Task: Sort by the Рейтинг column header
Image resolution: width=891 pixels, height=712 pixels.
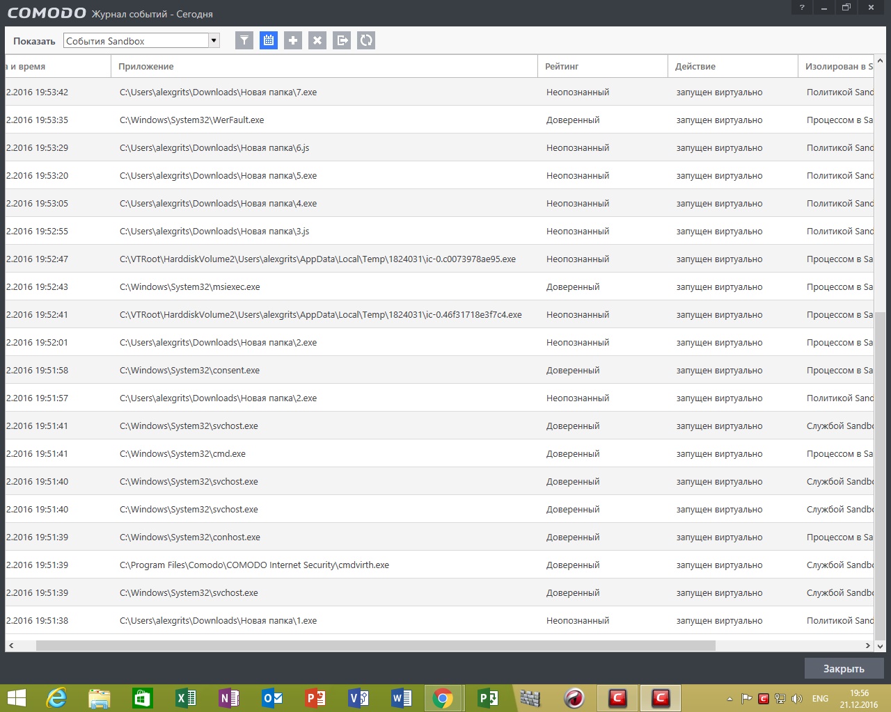Action: coord(603,66)
